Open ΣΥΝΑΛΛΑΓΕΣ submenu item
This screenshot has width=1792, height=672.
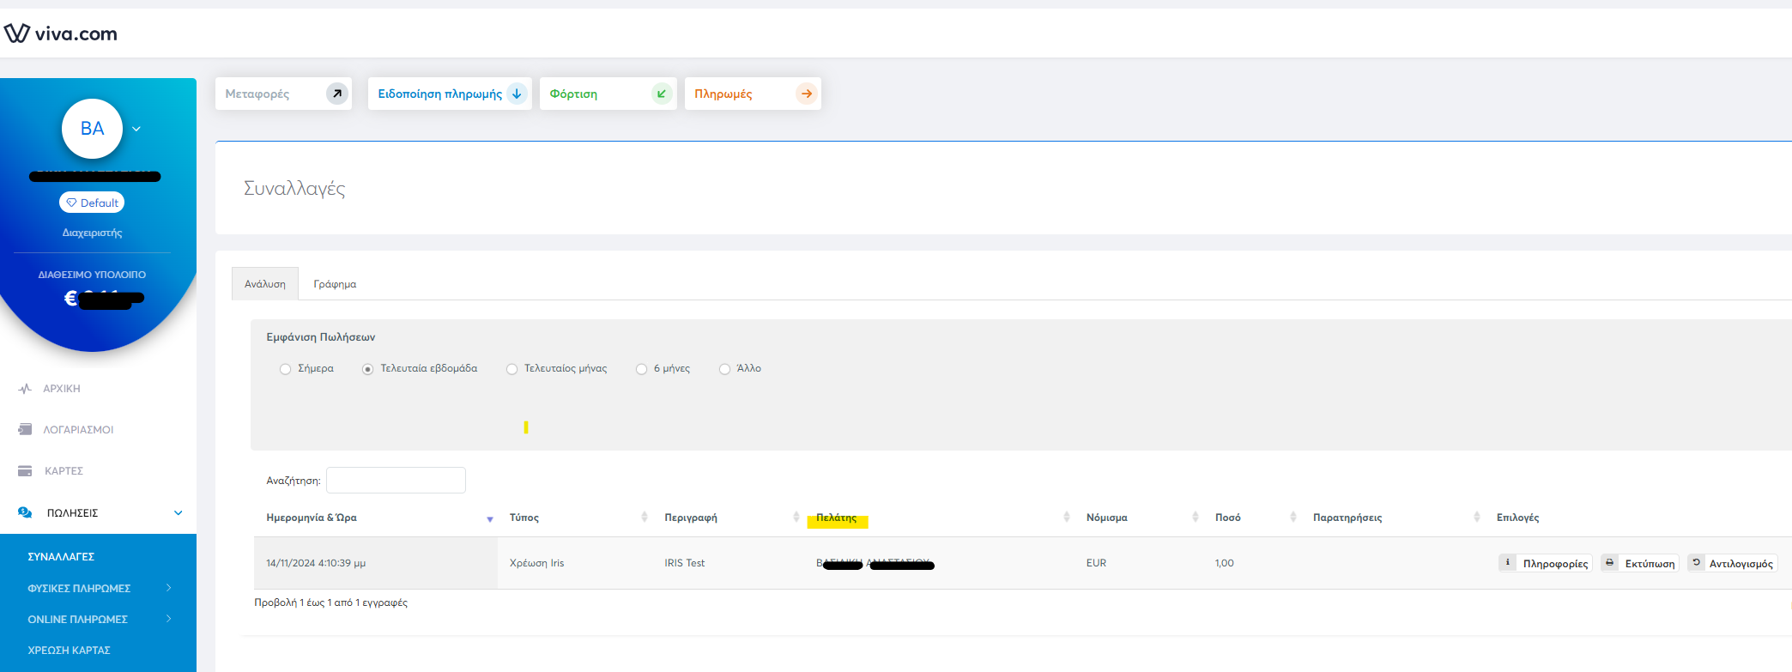[x=61, y=557]
